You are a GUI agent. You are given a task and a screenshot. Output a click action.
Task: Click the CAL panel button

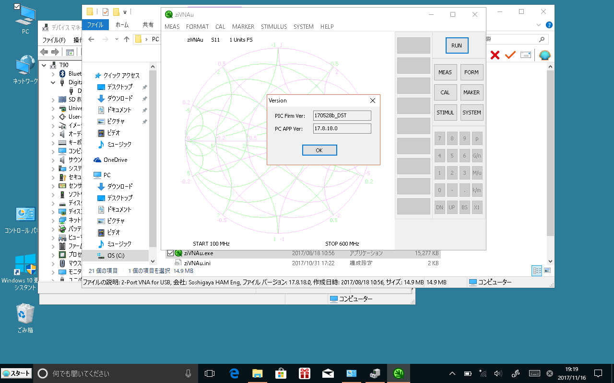(445, 92)
